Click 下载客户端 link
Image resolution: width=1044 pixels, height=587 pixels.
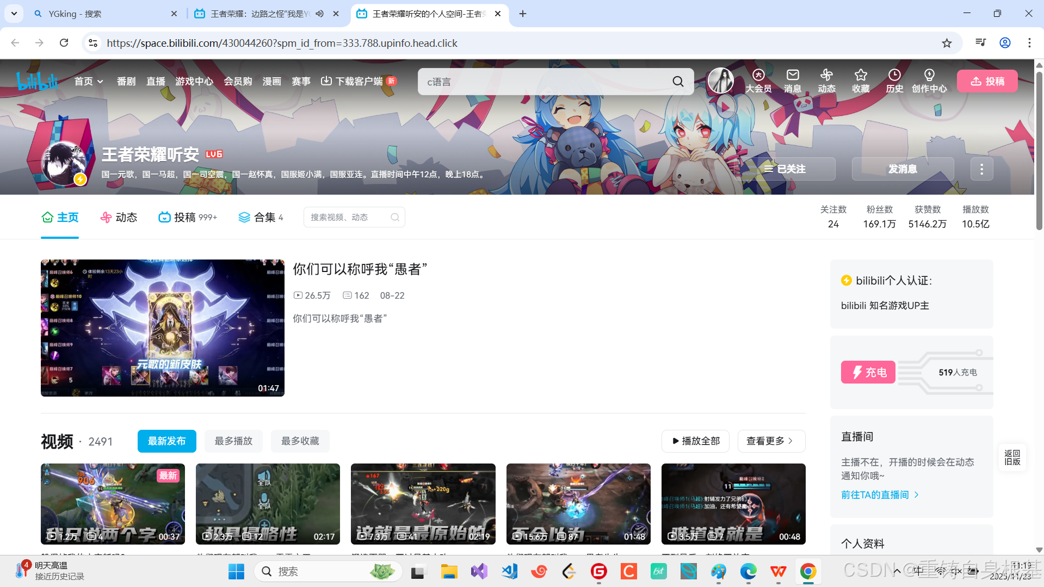pos(359,81)
